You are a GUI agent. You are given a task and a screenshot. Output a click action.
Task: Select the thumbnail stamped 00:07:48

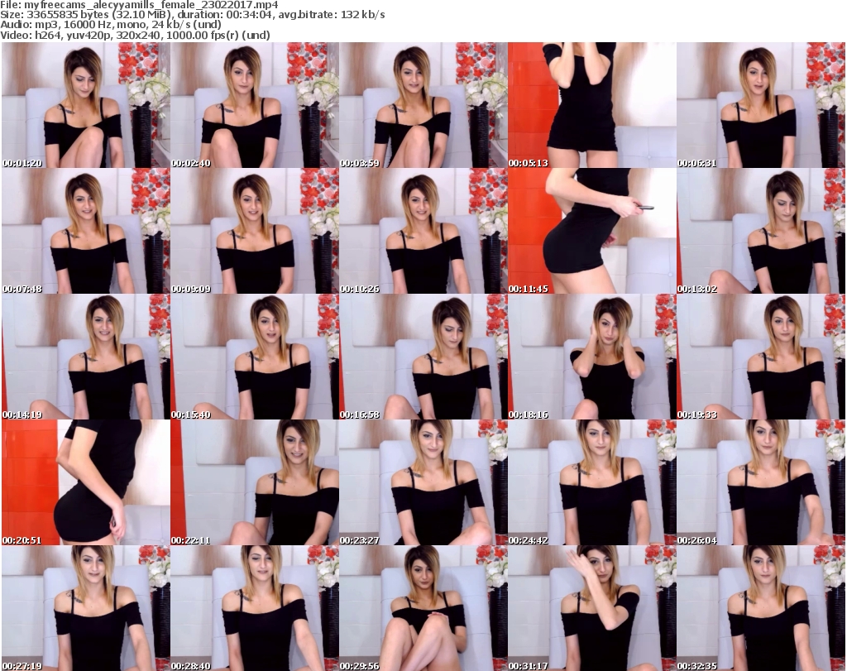[86, 231]
